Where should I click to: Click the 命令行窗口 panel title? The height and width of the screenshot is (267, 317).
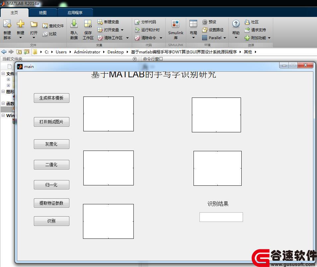point(153,59)
